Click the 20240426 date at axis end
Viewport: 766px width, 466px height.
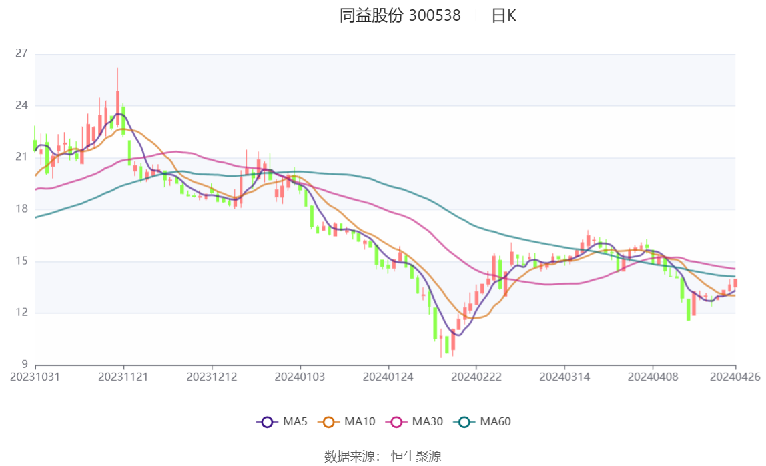point(734,377)
